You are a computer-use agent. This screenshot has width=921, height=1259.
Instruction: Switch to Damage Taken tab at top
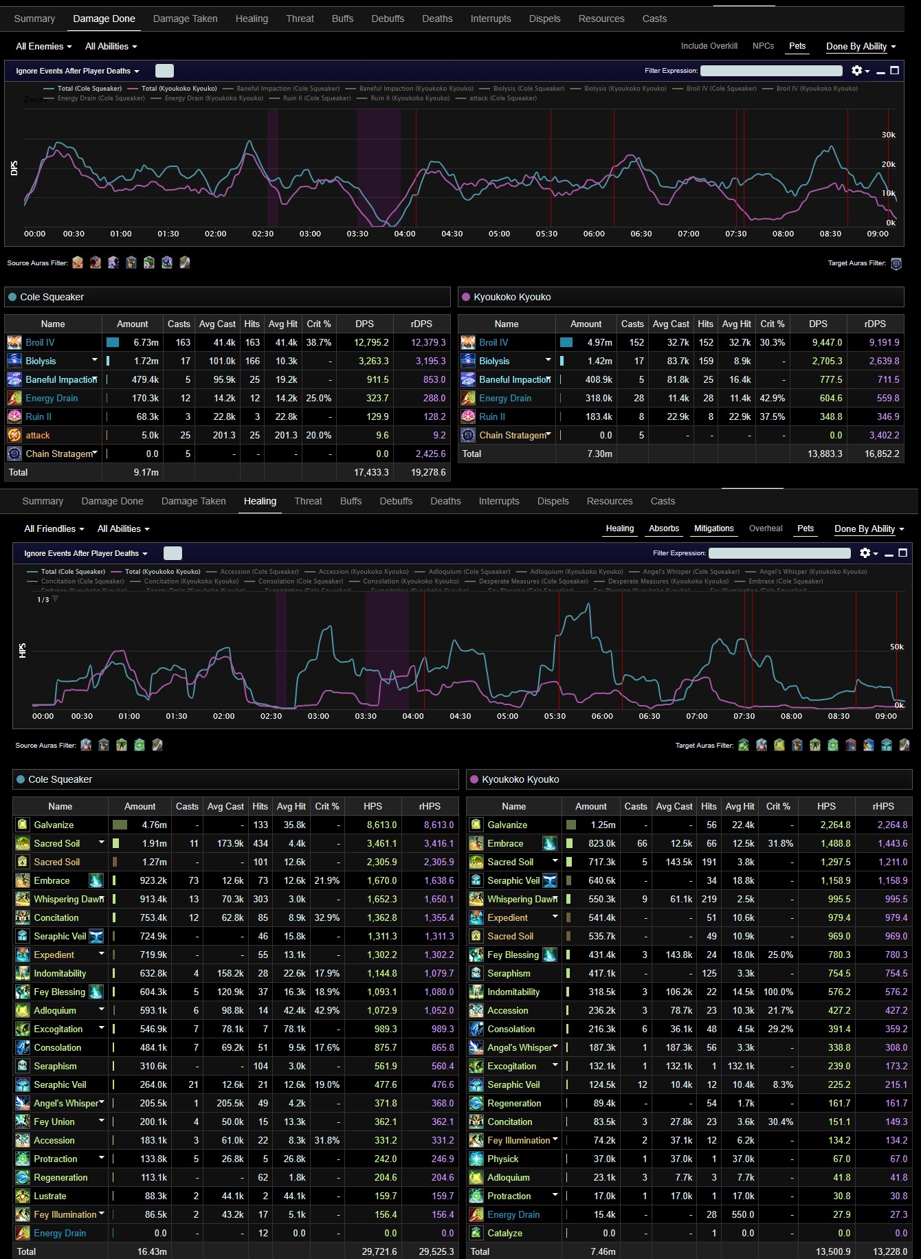(x=186, y=19)
